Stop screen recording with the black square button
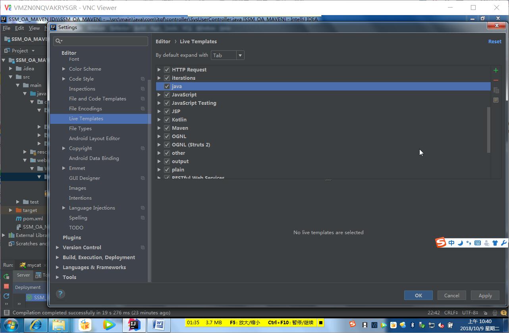The height and width of the screenshot is (333, 509). [321, 323]
